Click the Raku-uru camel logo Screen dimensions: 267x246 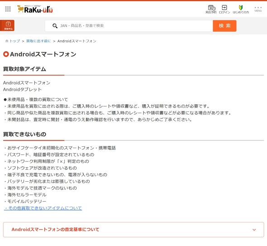tap(35, 9)
